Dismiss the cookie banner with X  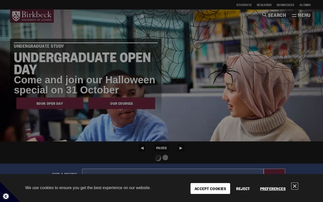click(294, 186)
